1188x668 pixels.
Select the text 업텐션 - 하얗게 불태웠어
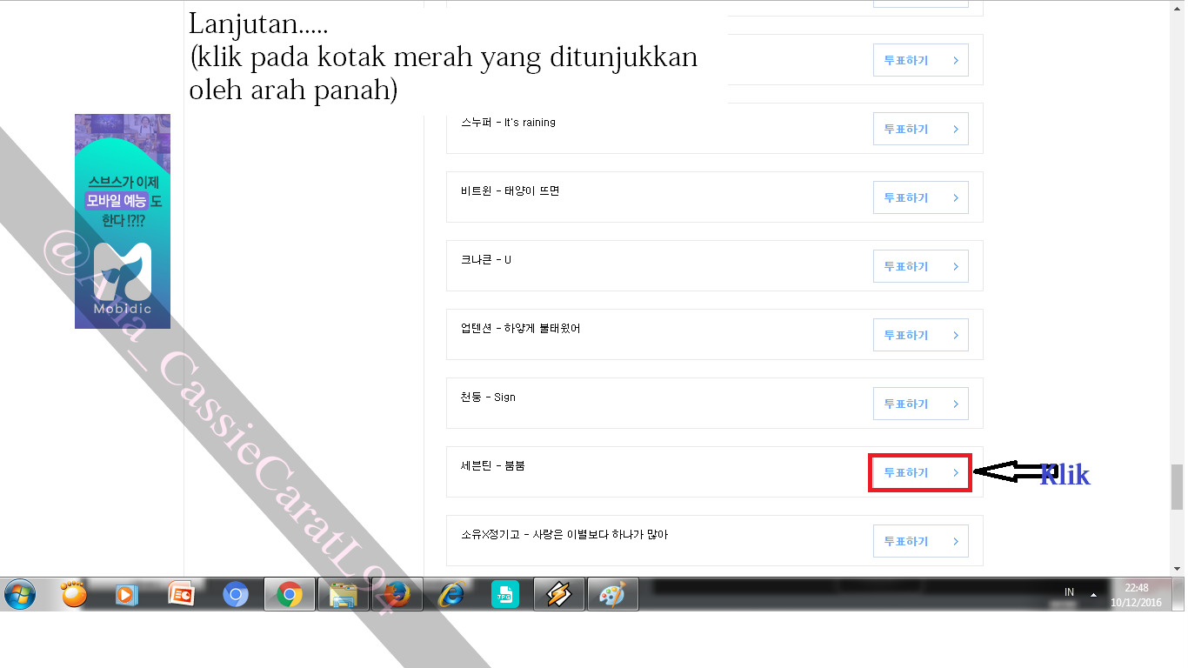click(520, 328)
